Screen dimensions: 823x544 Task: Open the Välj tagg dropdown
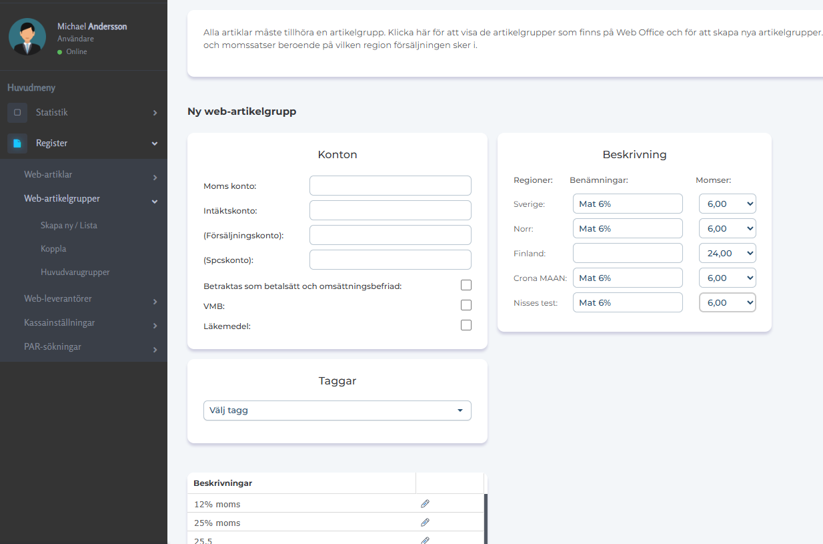click(337, 411)
